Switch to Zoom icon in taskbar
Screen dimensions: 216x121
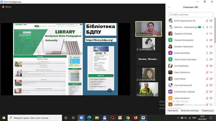(x=82, y=118)
